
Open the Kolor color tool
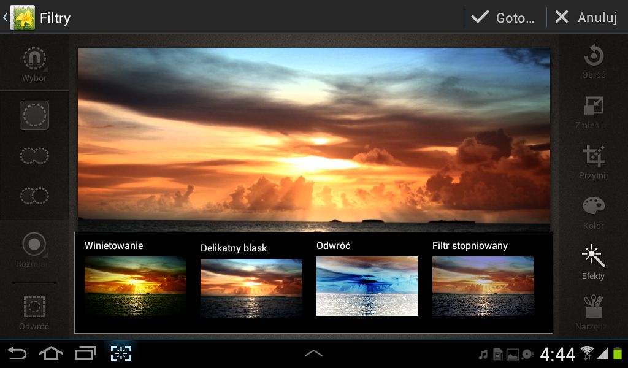click(x=594, y=213)
